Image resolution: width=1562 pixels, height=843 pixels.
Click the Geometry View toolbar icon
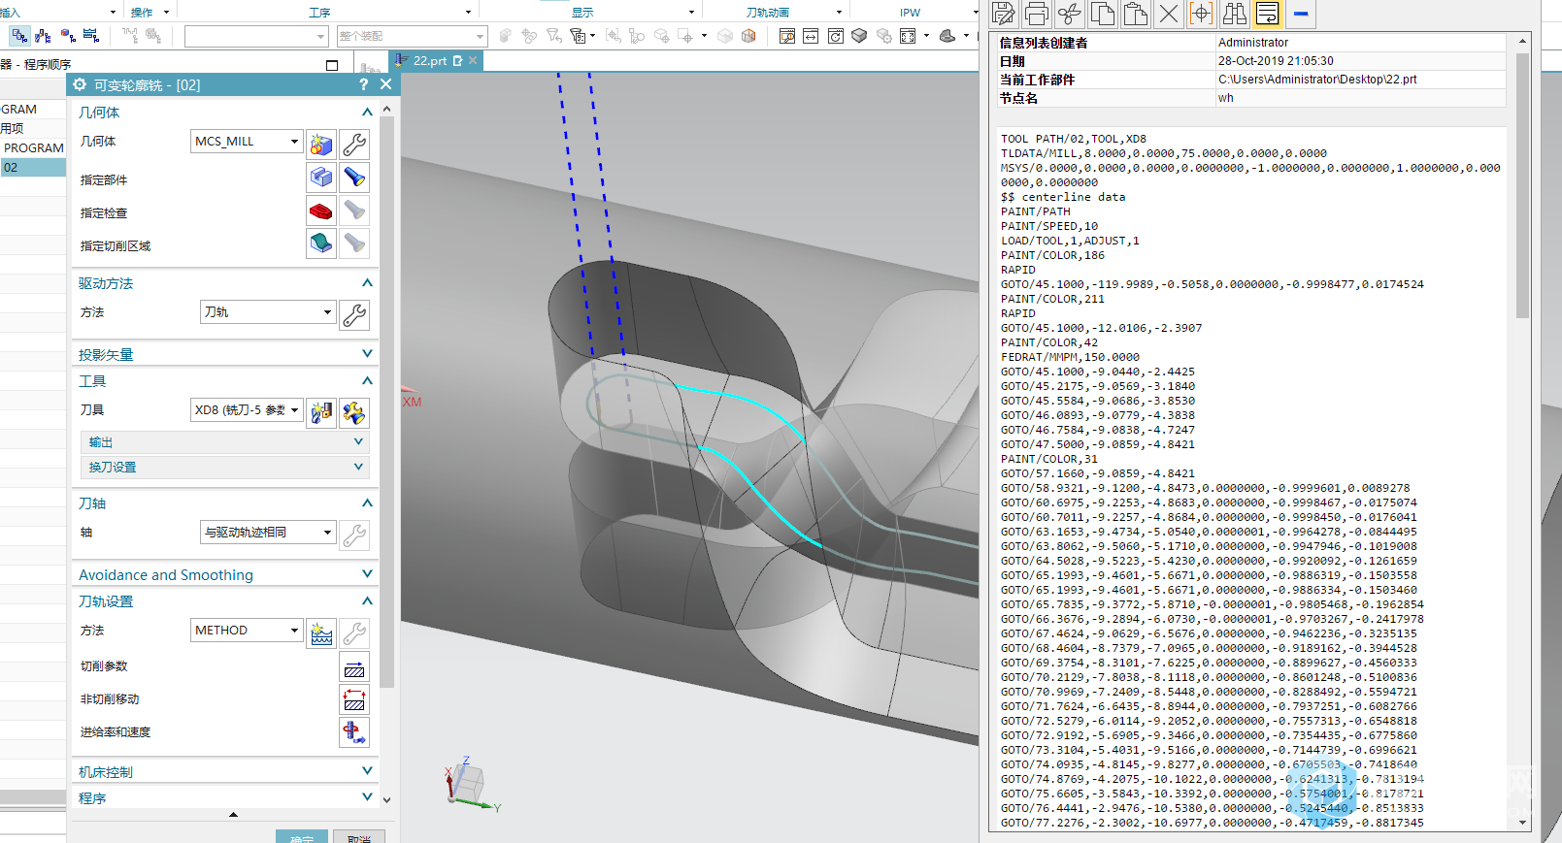(67, 36)
